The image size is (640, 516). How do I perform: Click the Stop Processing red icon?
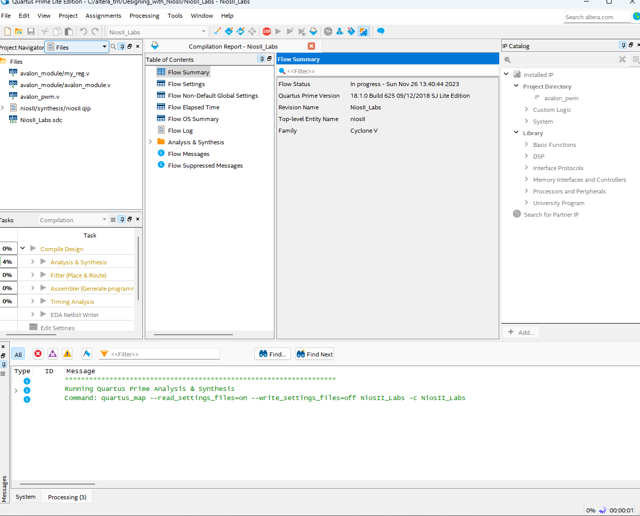[267, 31]
